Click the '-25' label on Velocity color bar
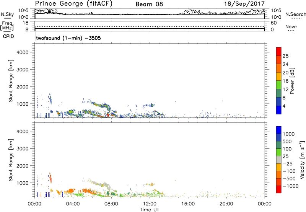This screenshot has height=212, width=306. (x=288, y=164)
